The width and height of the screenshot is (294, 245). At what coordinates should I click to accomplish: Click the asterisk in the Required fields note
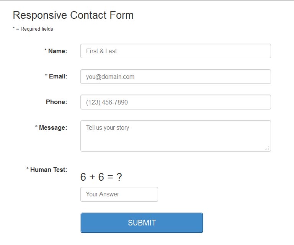pyautogui.click(x=14, y=29)
